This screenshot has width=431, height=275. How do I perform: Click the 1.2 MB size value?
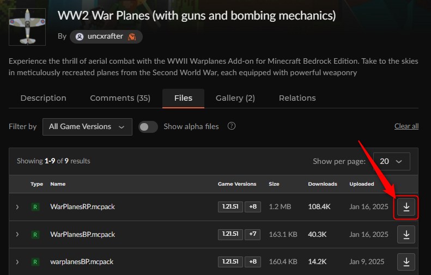point(280,207)
